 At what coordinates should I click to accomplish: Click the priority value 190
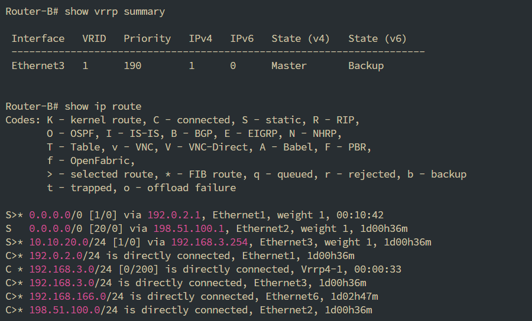(132, 65)
